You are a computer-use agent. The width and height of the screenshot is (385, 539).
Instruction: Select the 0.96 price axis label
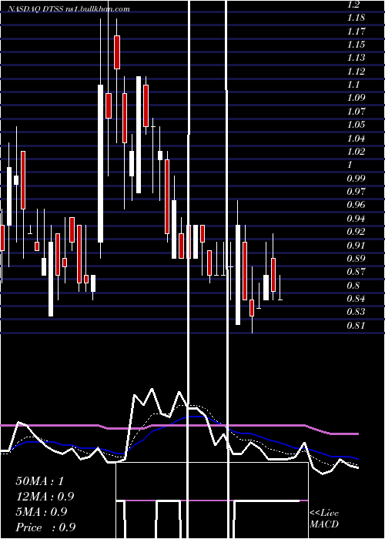click(356, 205)
